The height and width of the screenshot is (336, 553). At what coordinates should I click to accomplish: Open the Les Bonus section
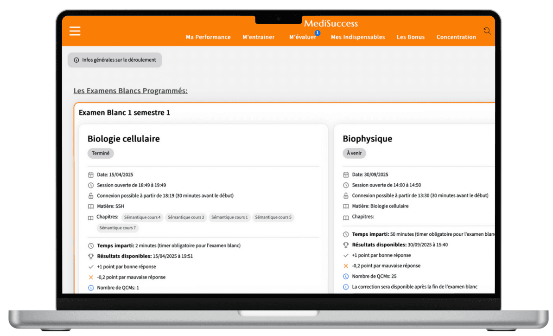pos(411,37)
